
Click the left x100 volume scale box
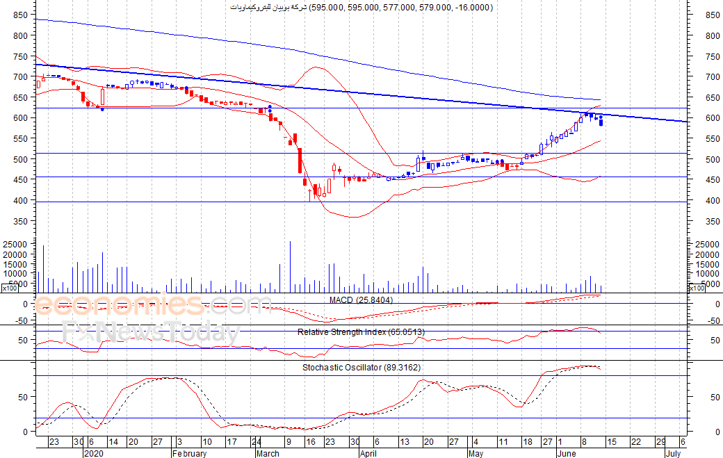coord(10,288)
